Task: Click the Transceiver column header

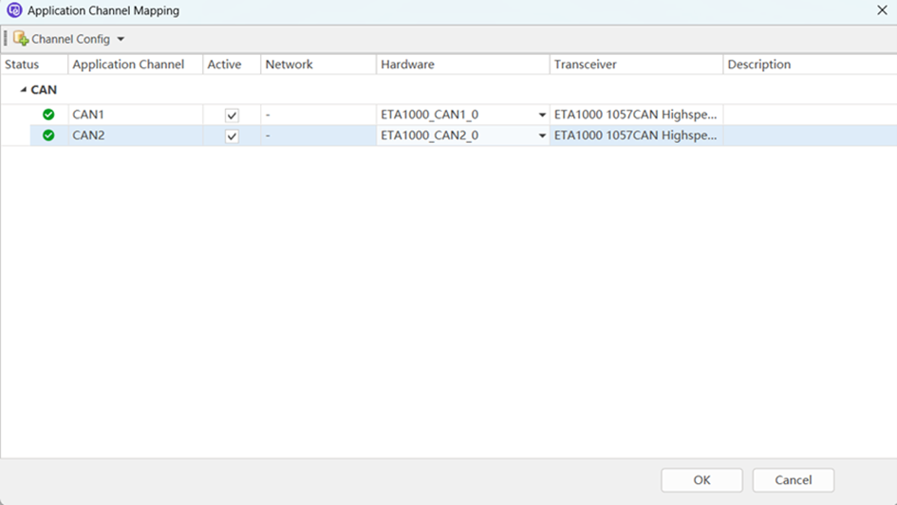Action: click(586, 64)
